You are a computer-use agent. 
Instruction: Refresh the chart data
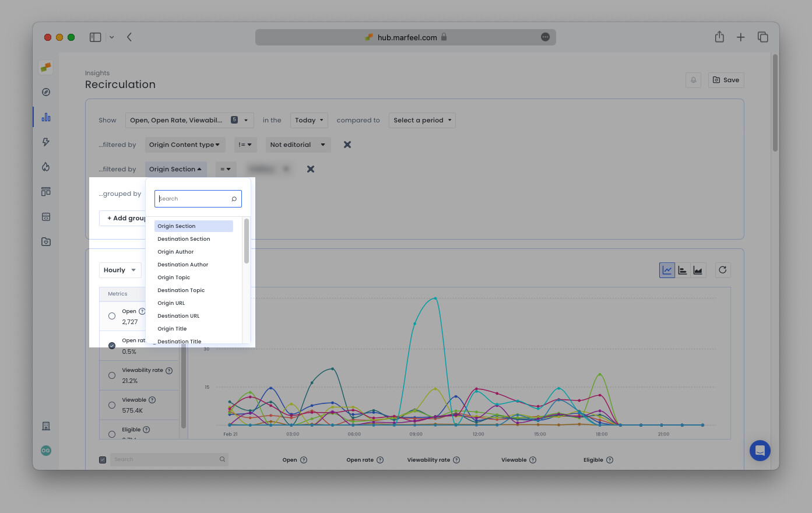point(722,269)
